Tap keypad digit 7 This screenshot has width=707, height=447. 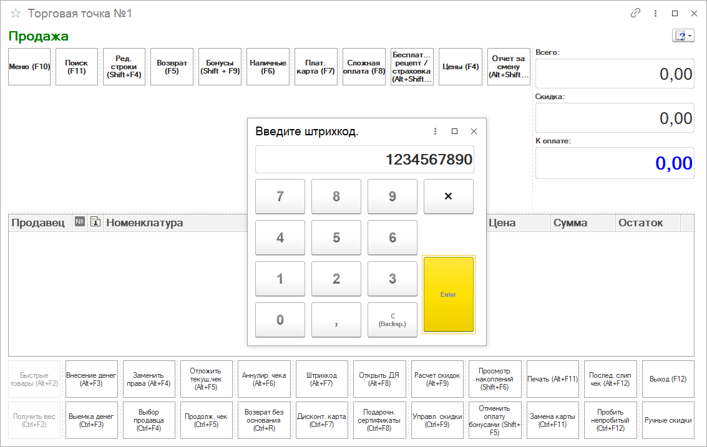pyautogui.click(x=280, y=196)
